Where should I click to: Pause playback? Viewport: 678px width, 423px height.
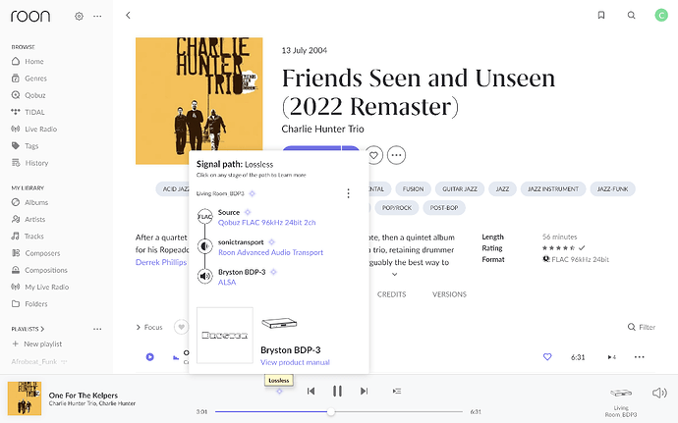click(x=337, y=391)
